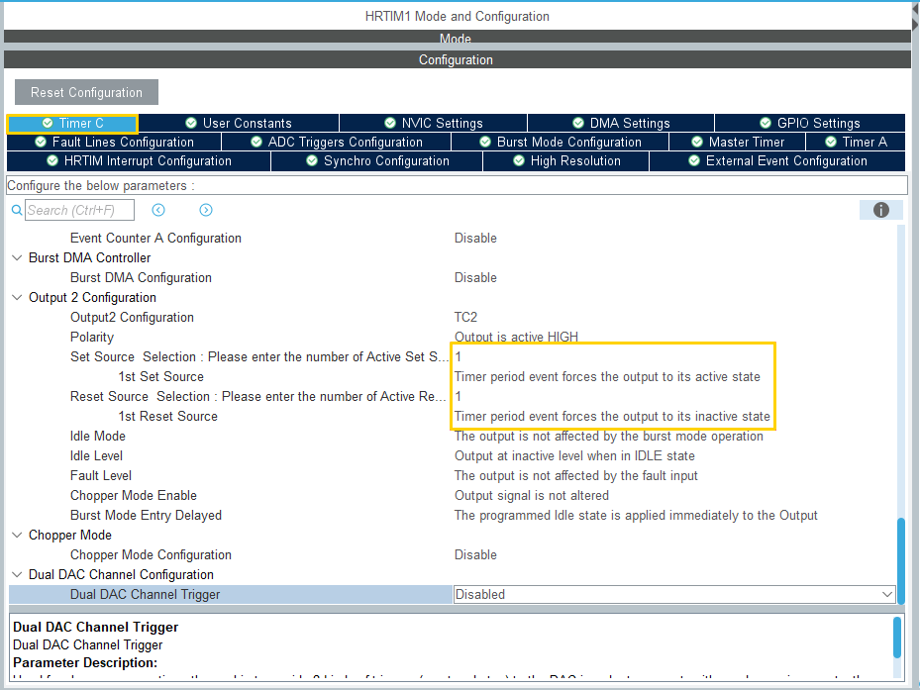This screenshot has width=920, height=690.
Task: Select Burst Mode Entry Delayed row
Action: [452, 515]
